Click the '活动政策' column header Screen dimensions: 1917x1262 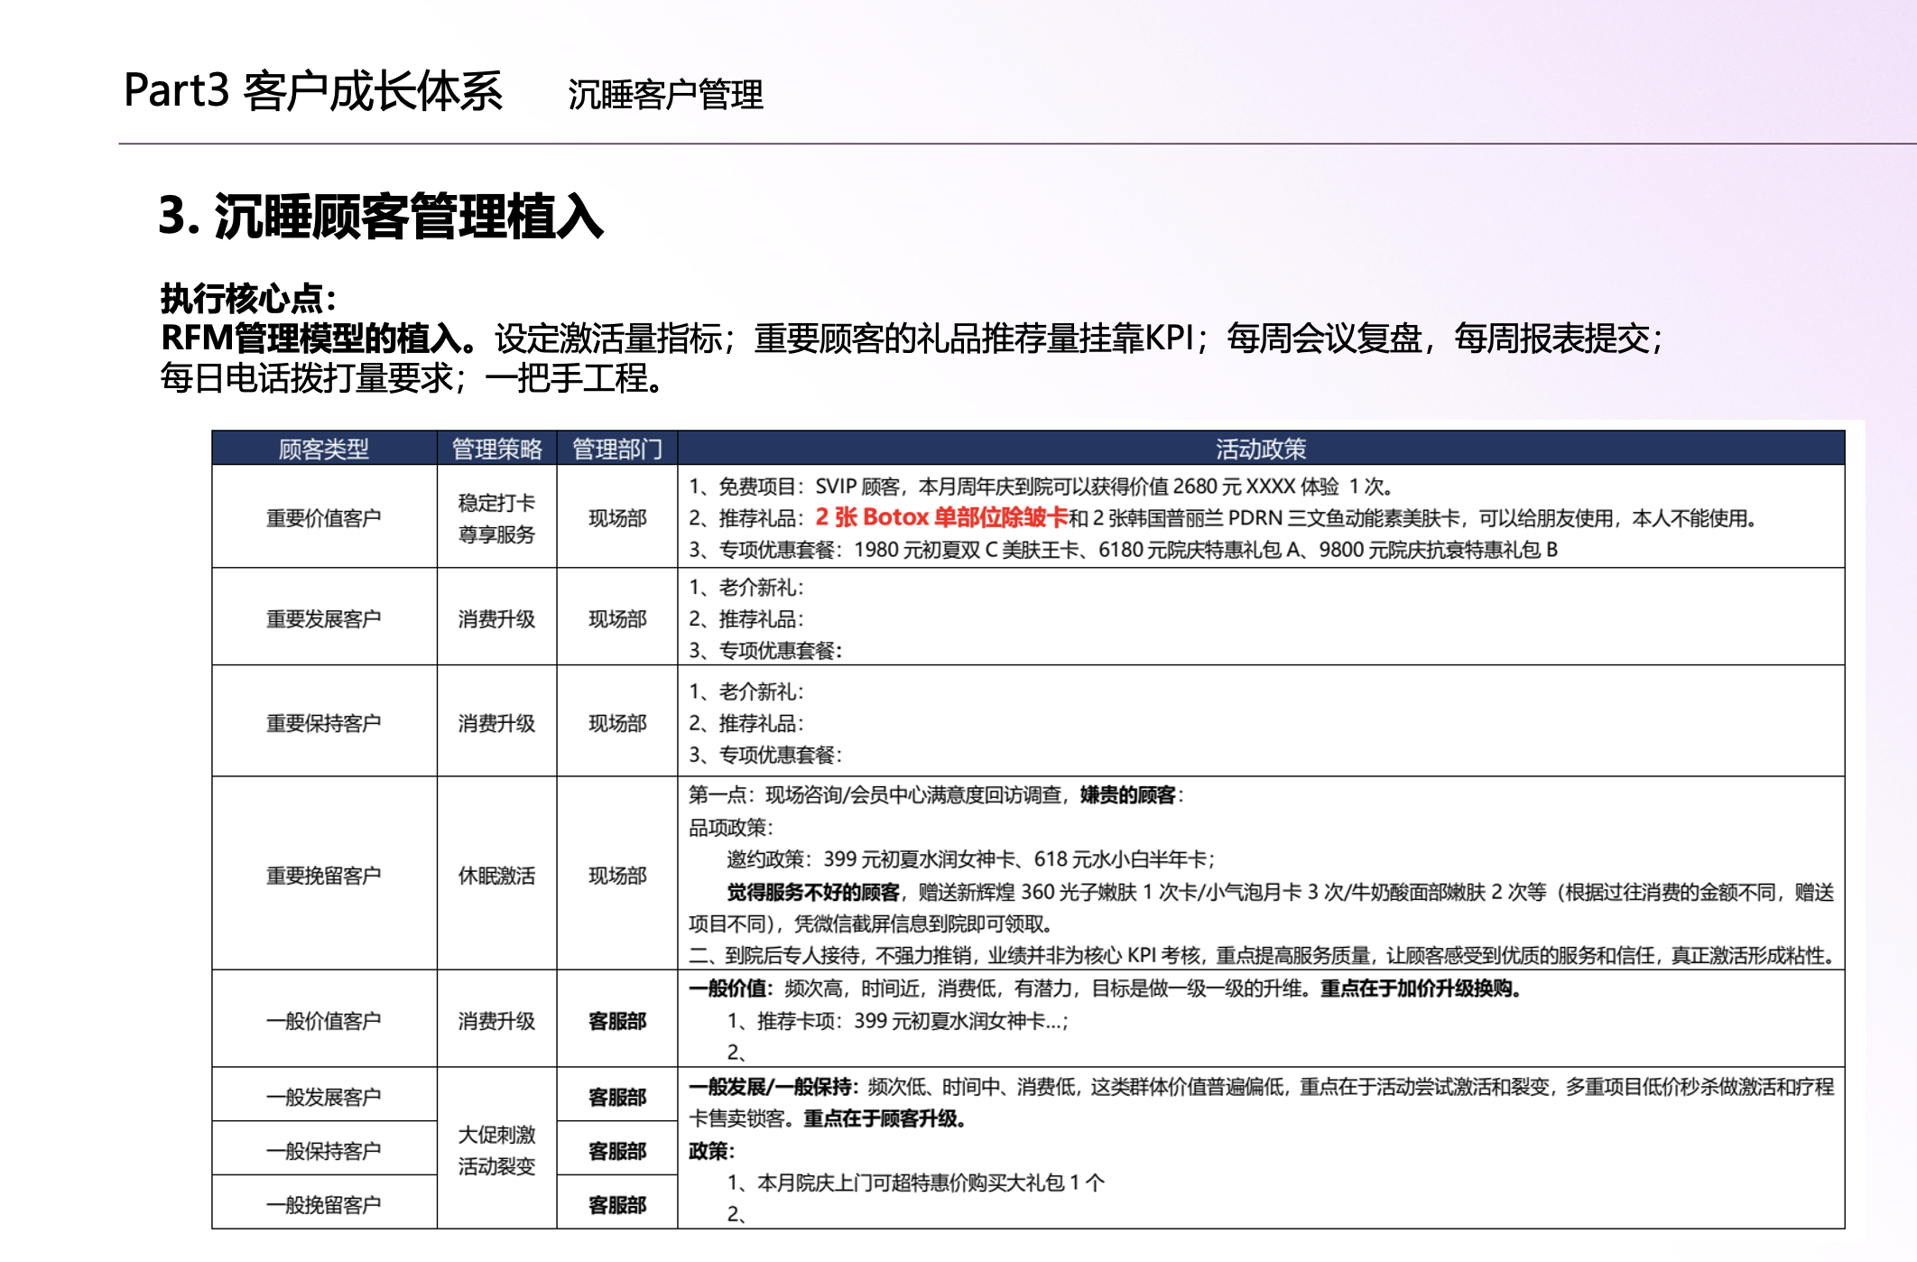click(1260, 449)
